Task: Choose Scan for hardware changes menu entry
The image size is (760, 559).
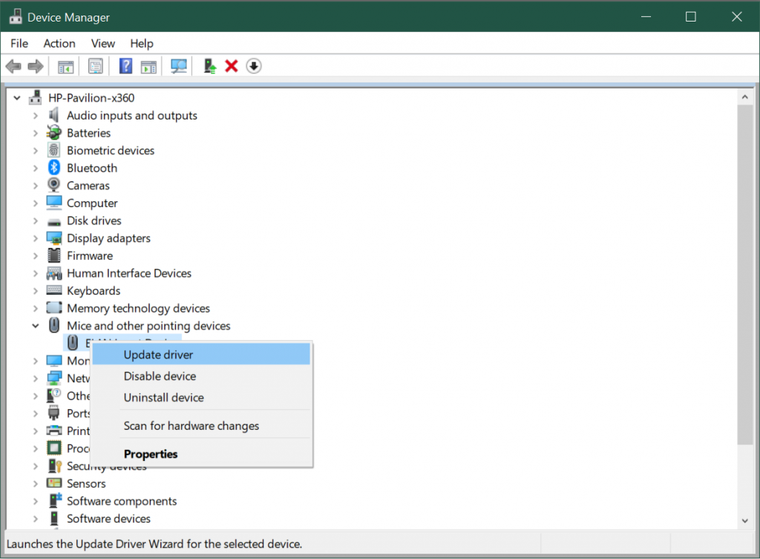Action: pos(200,425)
